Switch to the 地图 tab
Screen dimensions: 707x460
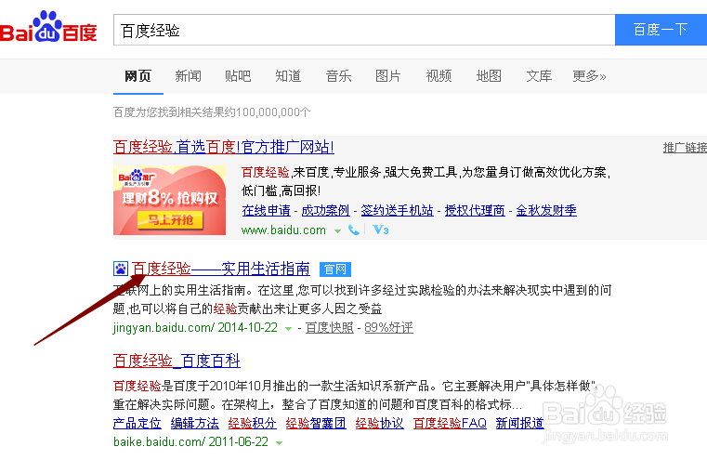pos(489,76)
